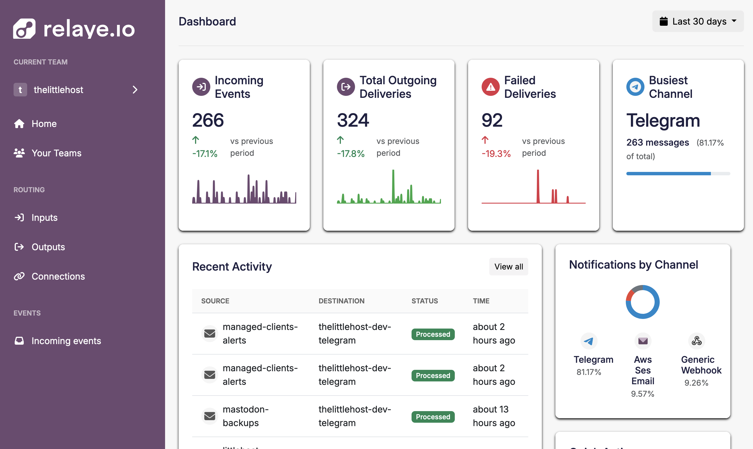
Task: Open Incoming events from the sidebar
Action: 66,341
